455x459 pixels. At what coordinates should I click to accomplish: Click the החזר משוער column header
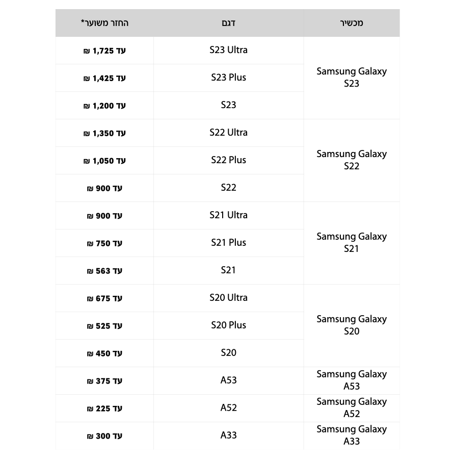pos(104,23)
